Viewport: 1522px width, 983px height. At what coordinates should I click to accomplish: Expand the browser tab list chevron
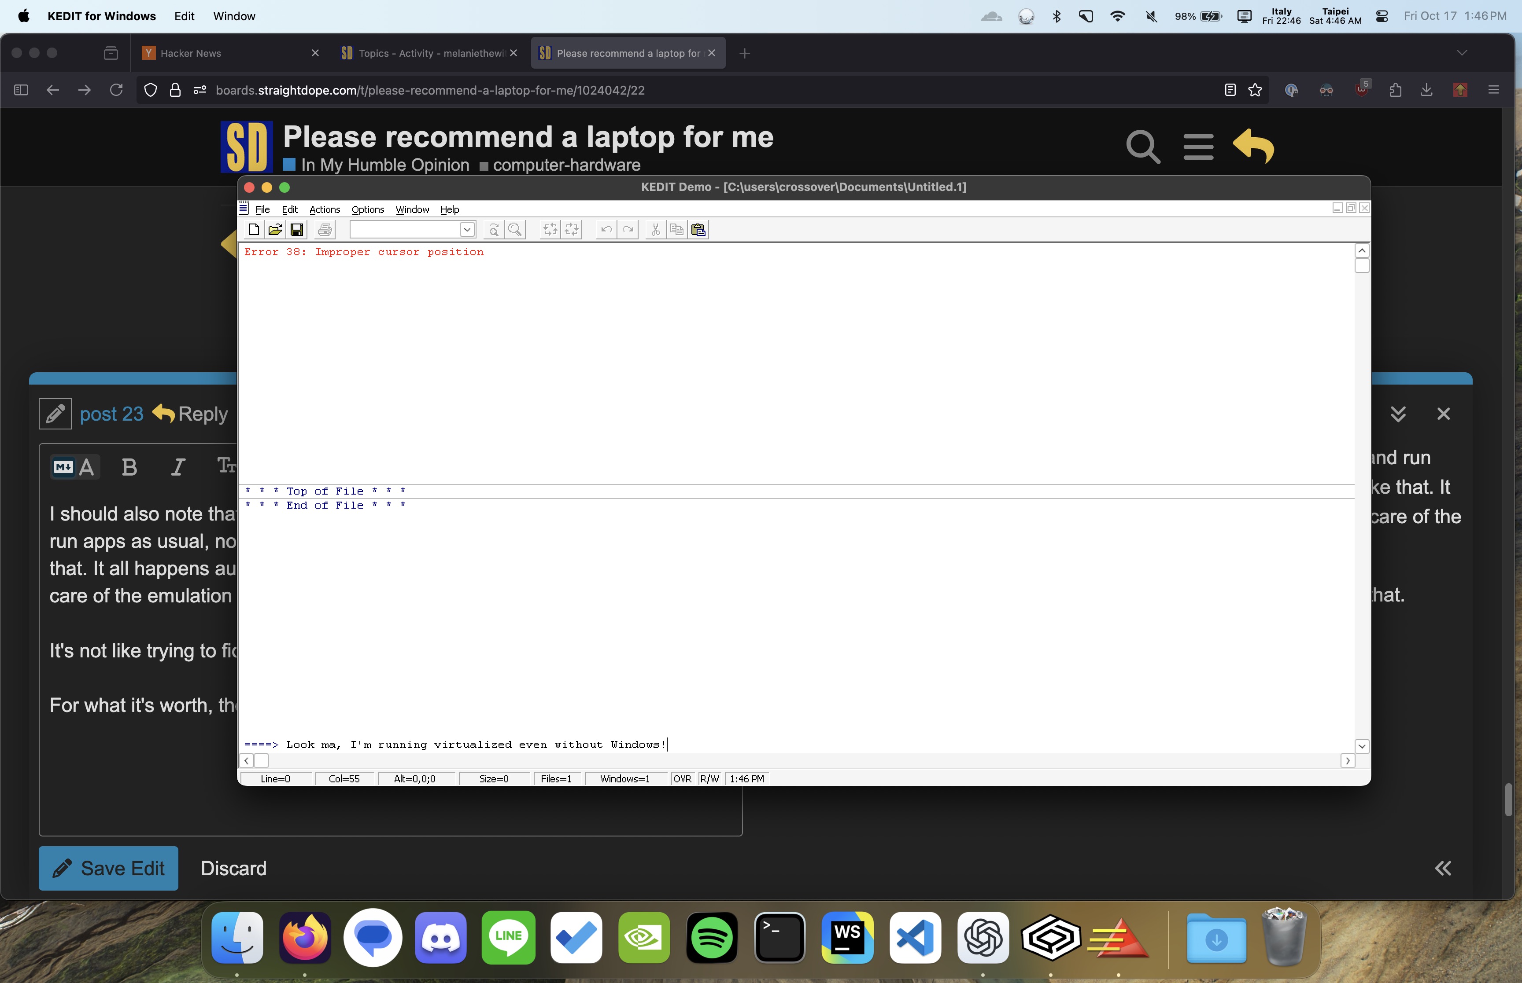click(x=1461, y=53)
